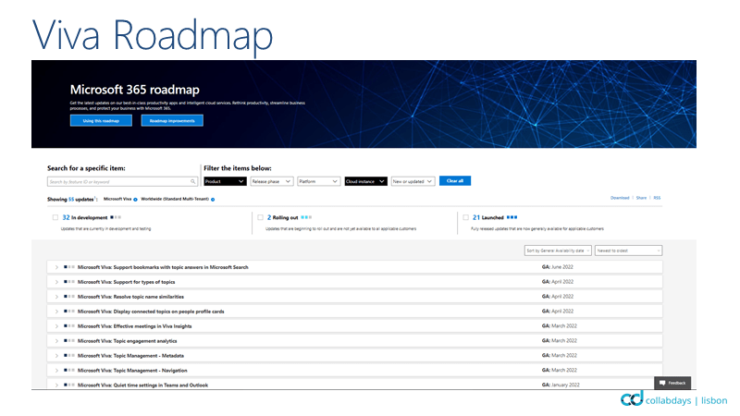Open the Release phase dropdown
The height and width of the screenshot is (416, 740).
coord(272,181)
